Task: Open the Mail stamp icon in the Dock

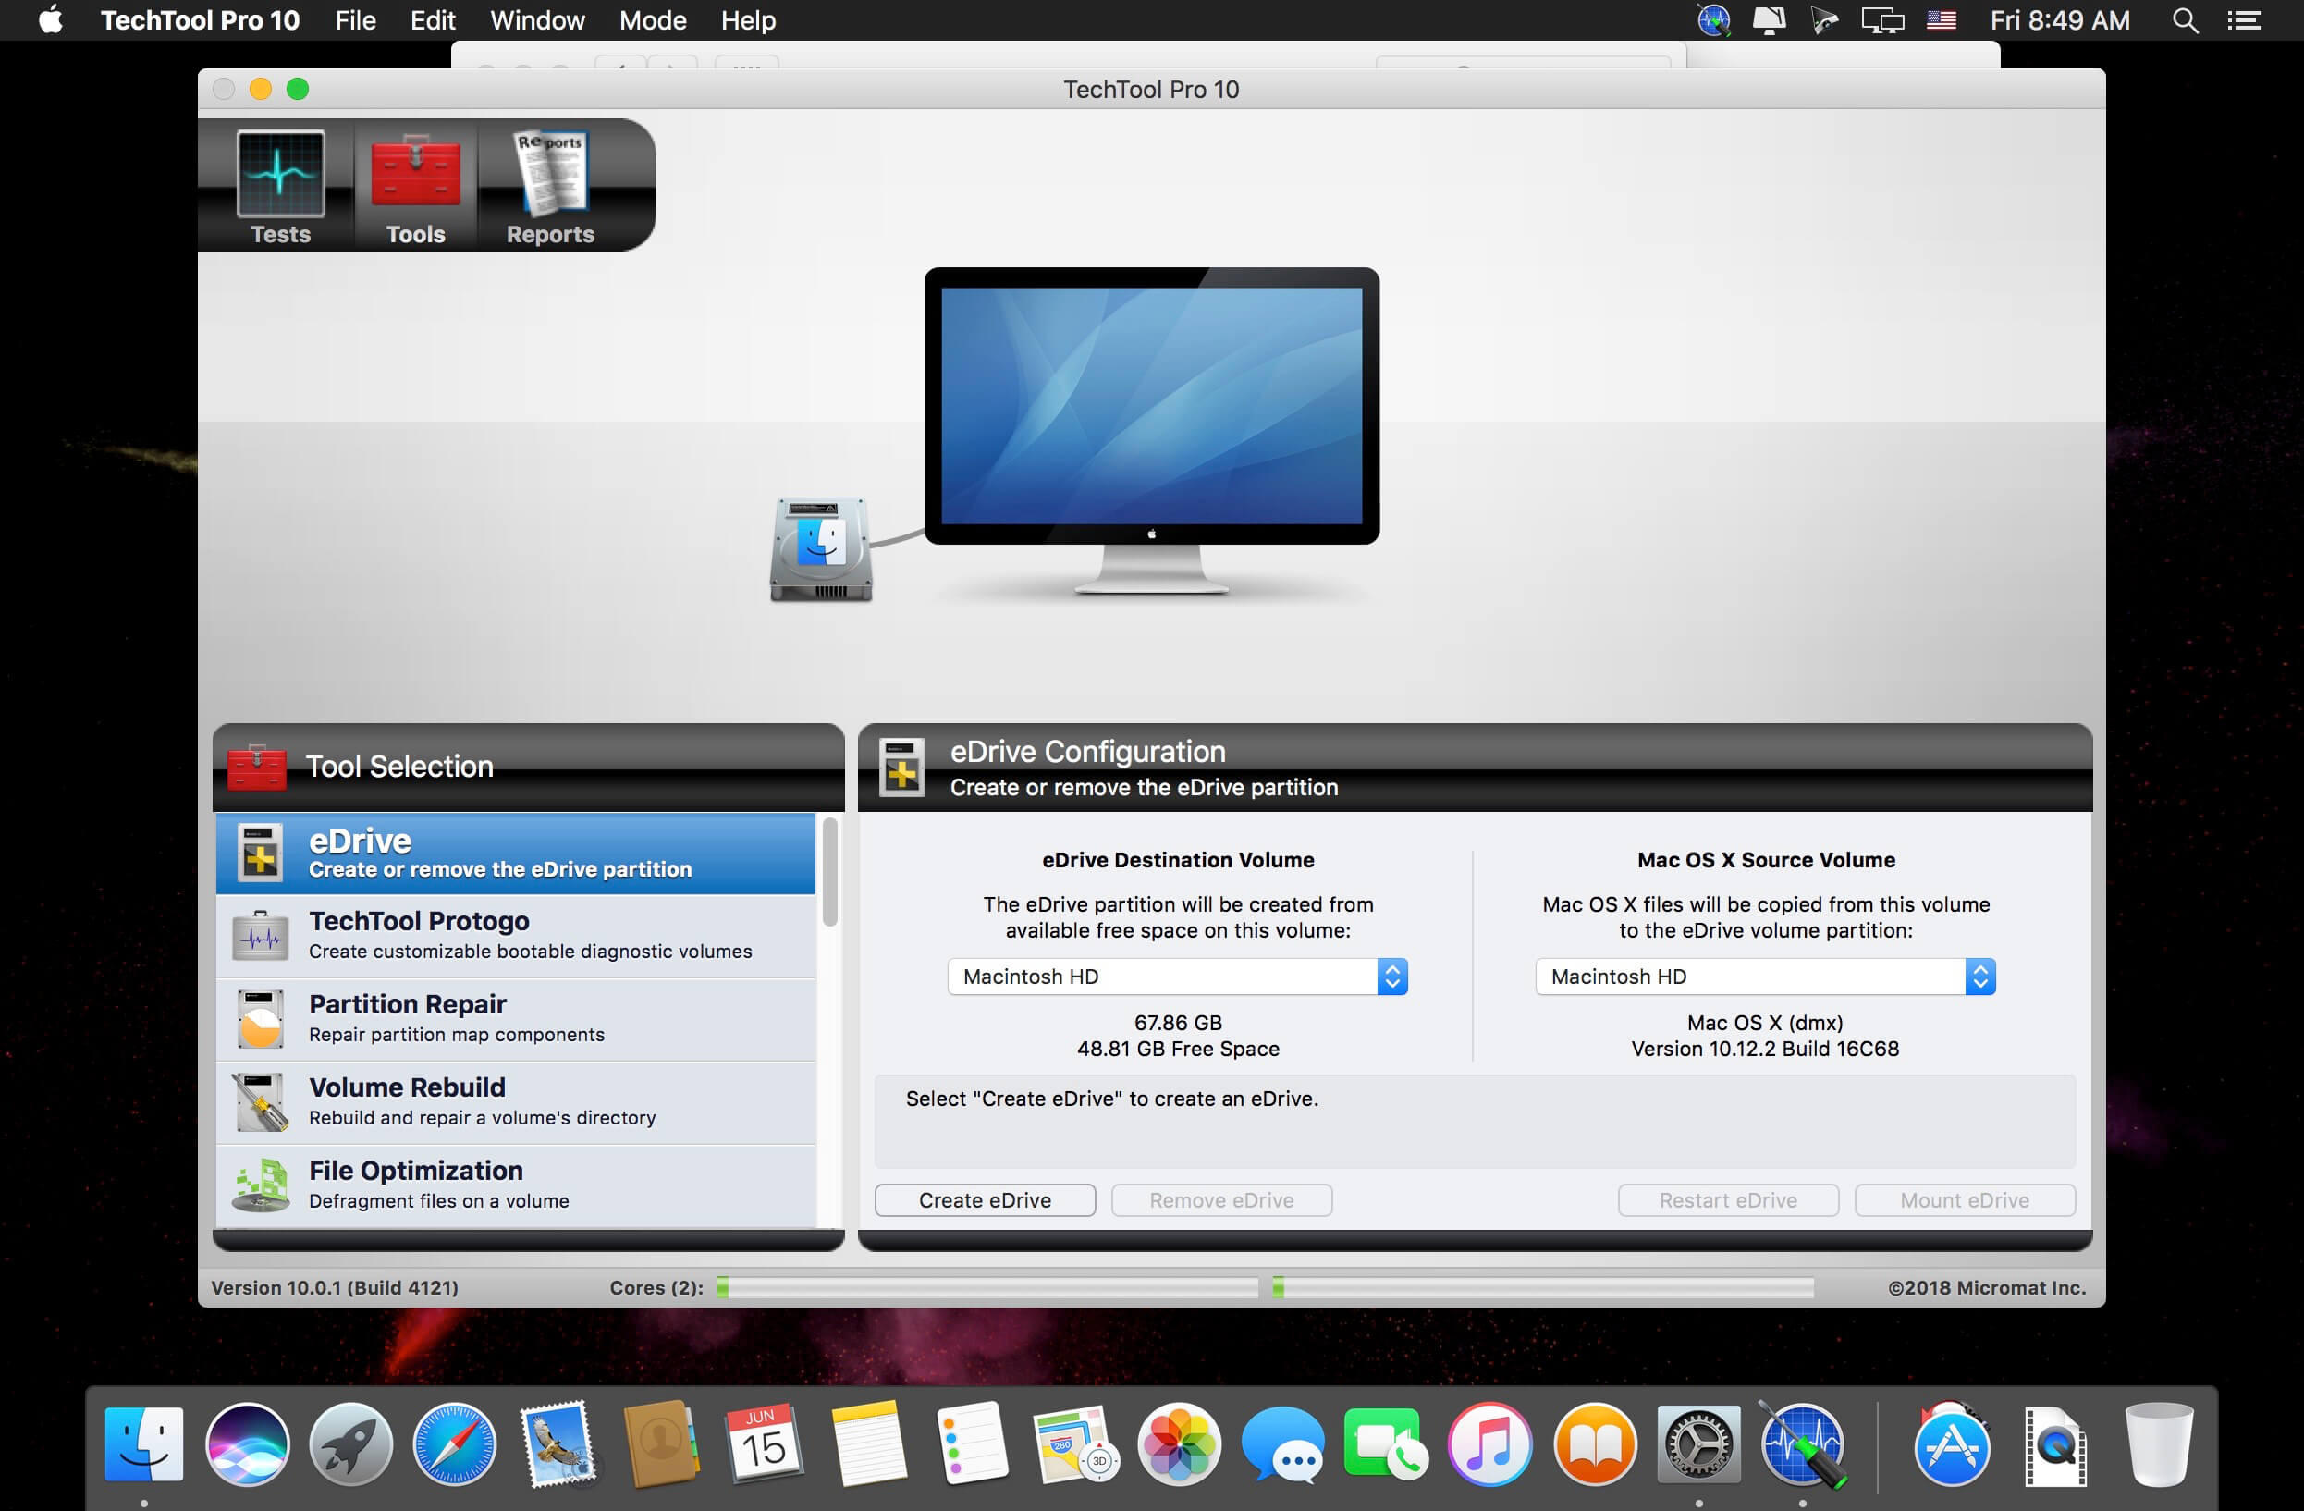Action: pos(558,1443)
